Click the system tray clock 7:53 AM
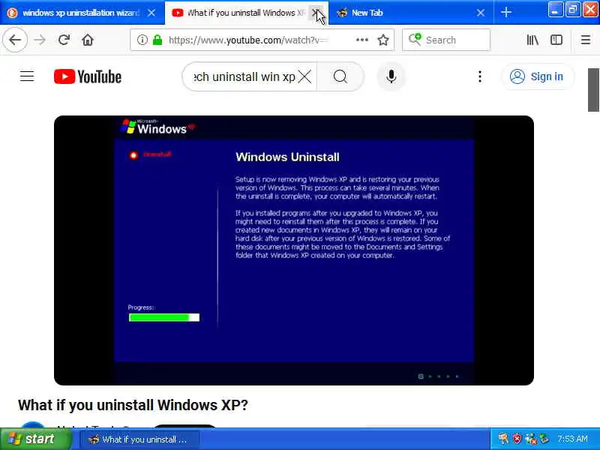Image resolution: width=600 pixels, height=450 pixels. pos(572,439)
